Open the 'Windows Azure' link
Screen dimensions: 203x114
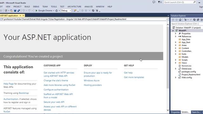pos(92,80)
